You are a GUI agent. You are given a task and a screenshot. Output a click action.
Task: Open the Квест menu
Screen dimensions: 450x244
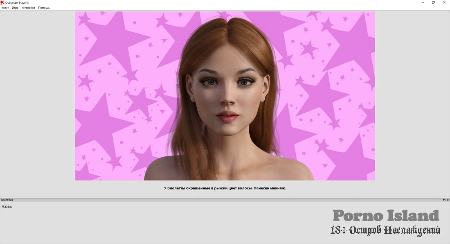point(5,8)
